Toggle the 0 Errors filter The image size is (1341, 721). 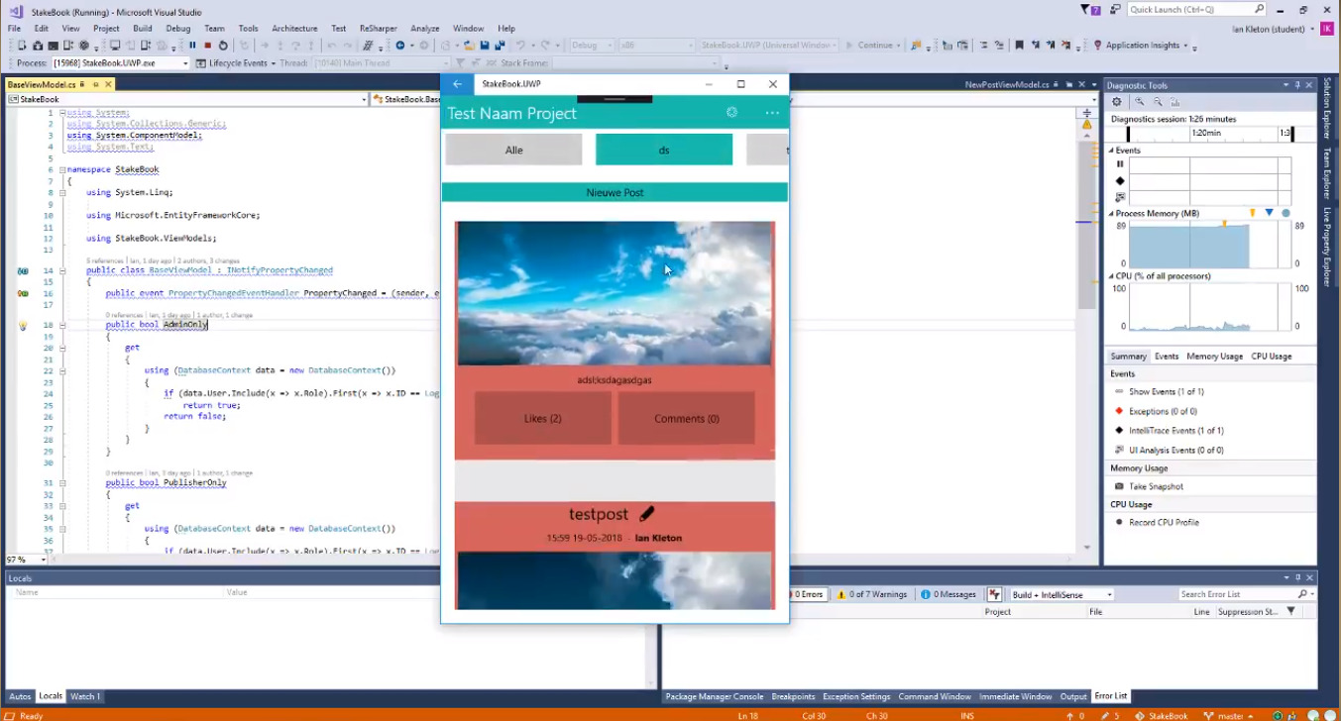click(807, 594)
